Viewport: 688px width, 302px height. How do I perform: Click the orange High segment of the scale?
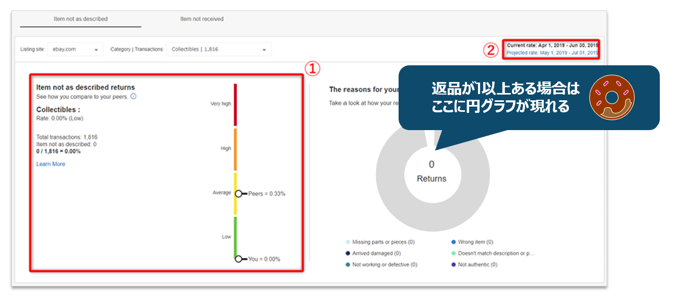click(236, 150)
